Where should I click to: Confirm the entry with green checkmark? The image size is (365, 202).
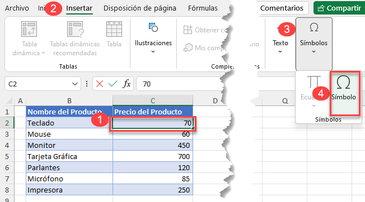point(113,84)
